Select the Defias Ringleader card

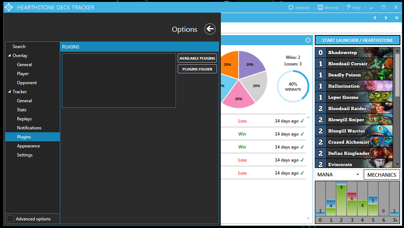pos(354,153)
